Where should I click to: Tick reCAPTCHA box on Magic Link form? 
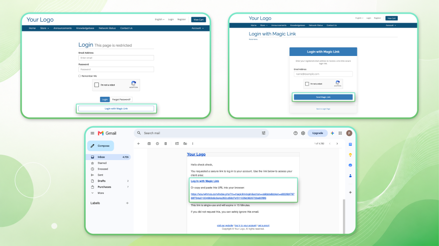tap(307, 84)
